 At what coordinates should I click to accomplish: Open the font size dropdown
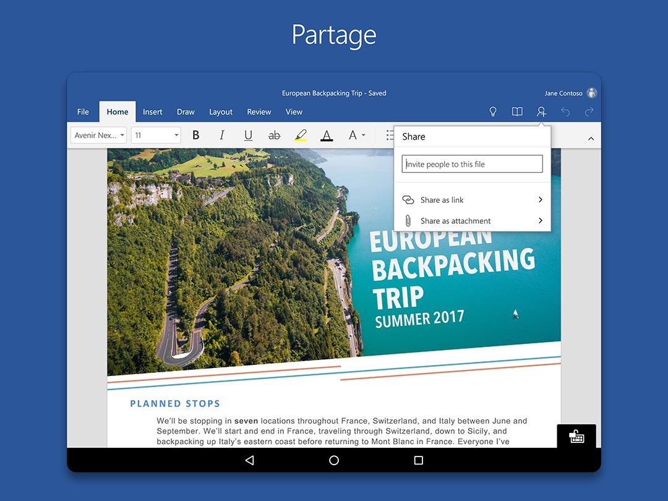155,135
